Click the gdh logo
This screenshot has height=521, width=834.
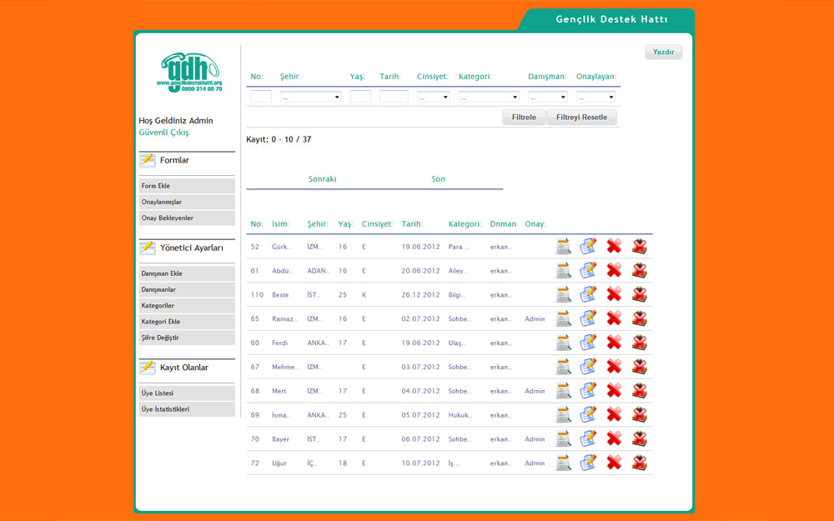point(190,73)
